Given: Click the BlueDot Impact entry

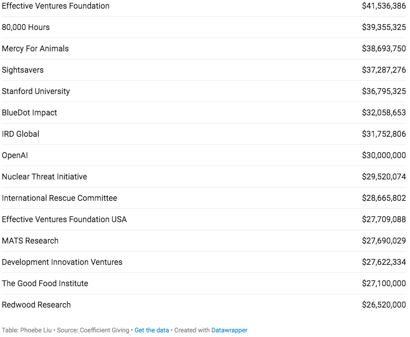Looking at the screenshot, I should pos(29,113).
